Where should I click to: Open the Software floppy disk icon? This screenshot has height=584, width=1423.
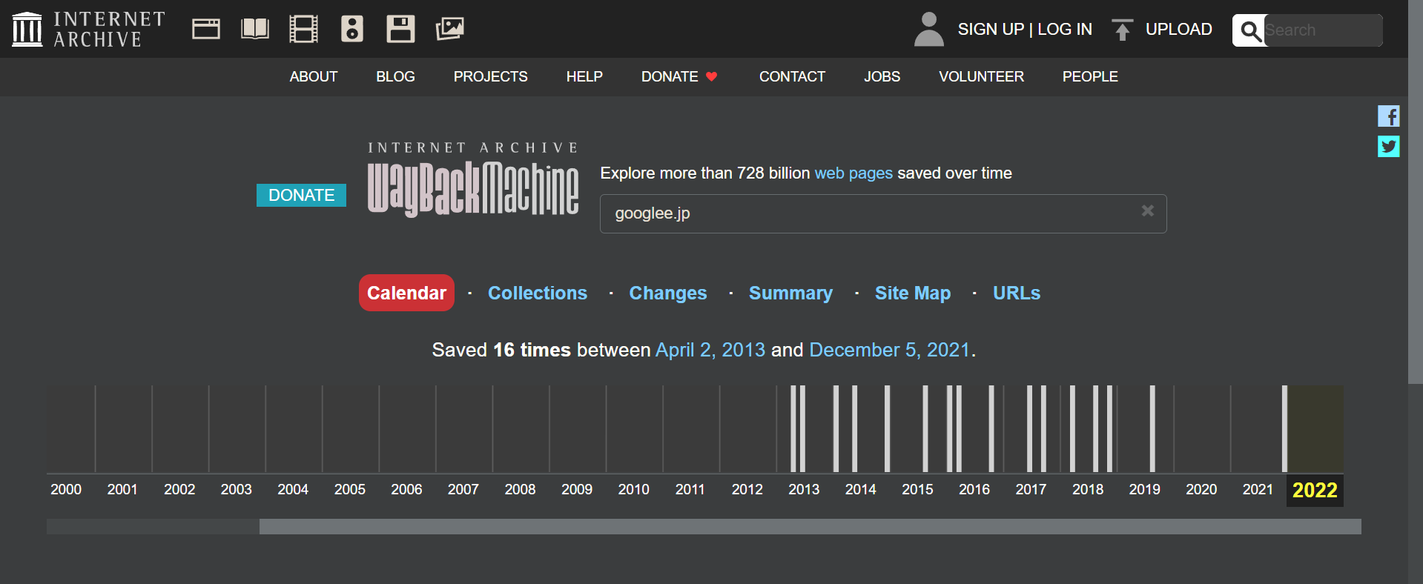click(x=400, y=29)
